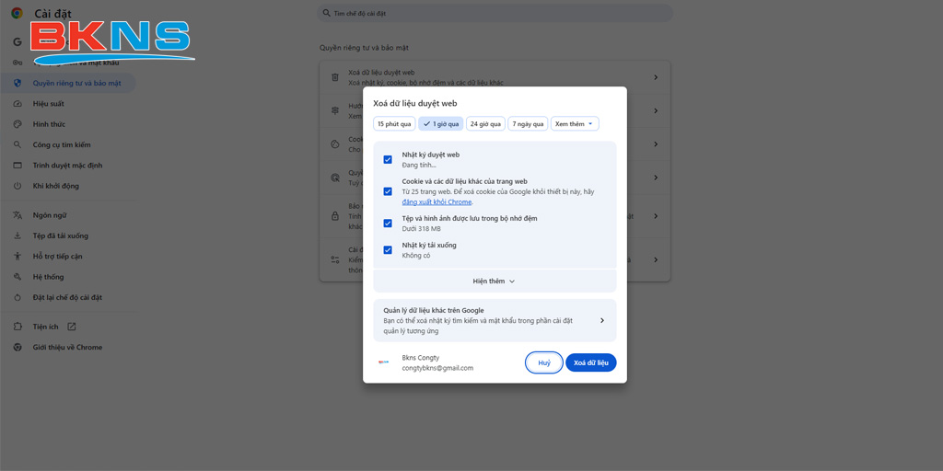Click the search magnifier icon in settings search
The height and width of the screenshot is (471, 943).
(326, 13)
